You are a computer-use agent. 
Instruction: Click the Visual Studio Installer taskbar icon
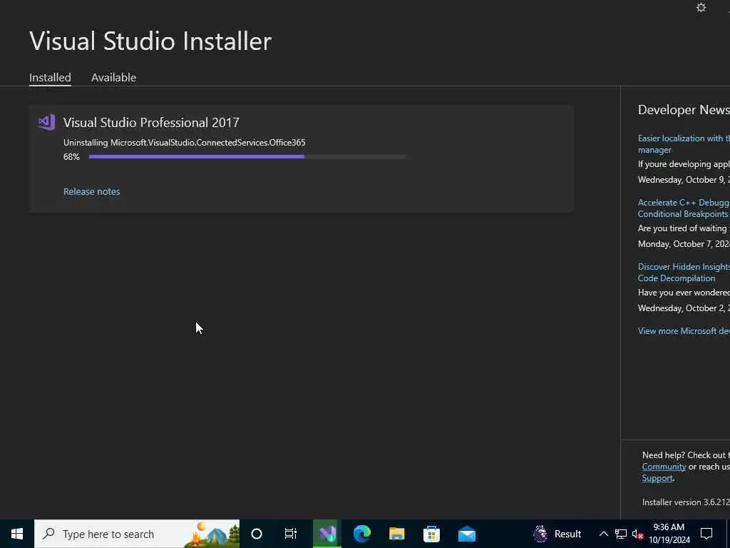pyautogui.click(x=327, y=534)
